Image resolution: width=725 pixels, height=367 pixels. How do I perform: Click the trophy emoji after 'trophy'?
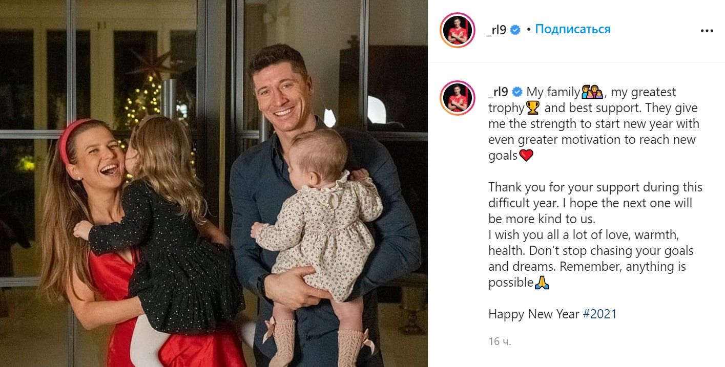click(x=533, y=108)
